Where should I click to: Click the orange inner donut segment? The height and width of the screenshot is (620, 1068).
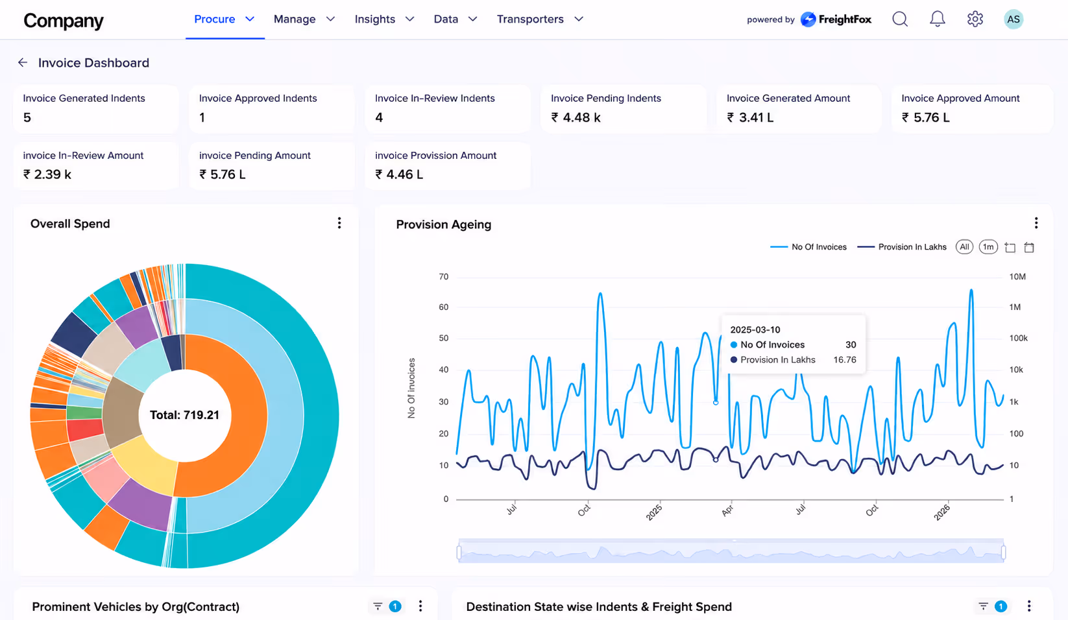pos(250,415)
